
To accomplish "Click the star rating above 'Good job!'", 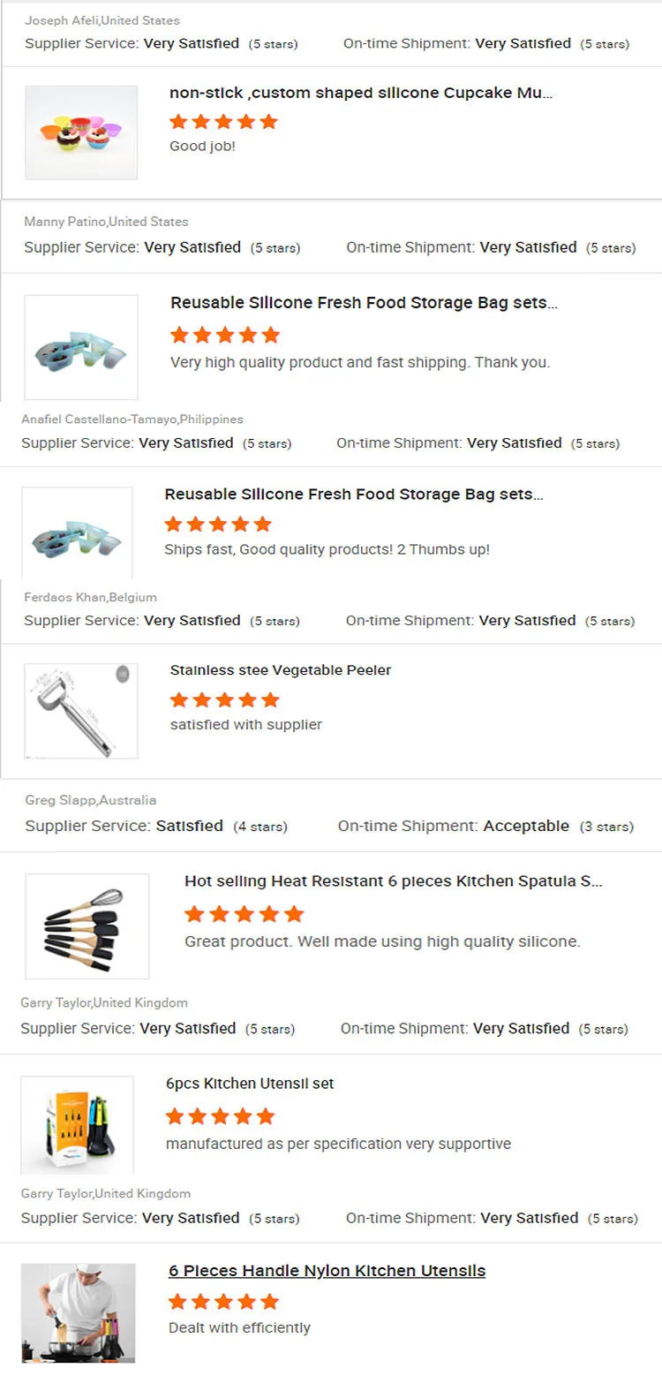I will pos(223,122).
